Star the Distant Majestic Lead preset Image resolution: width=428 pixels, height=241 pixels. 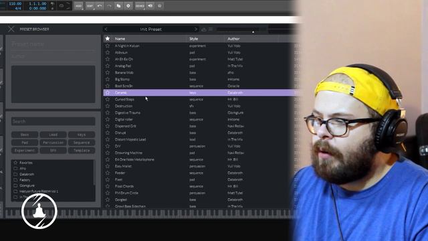[108, 139]
